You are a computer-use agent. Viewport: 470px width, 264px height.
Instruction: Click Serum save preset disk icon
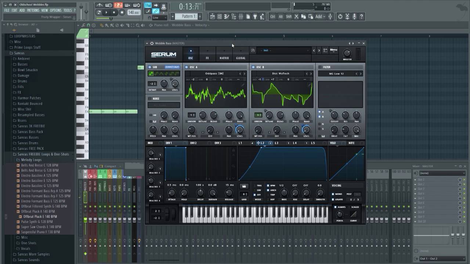click(253, 50)
